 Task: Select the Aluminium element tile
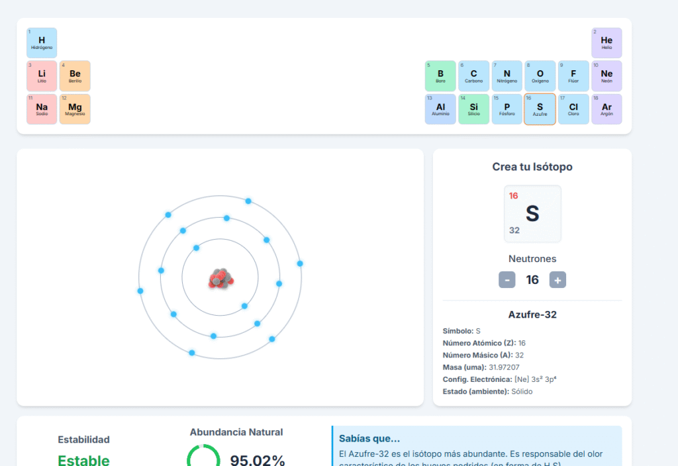tap(440, 109)
